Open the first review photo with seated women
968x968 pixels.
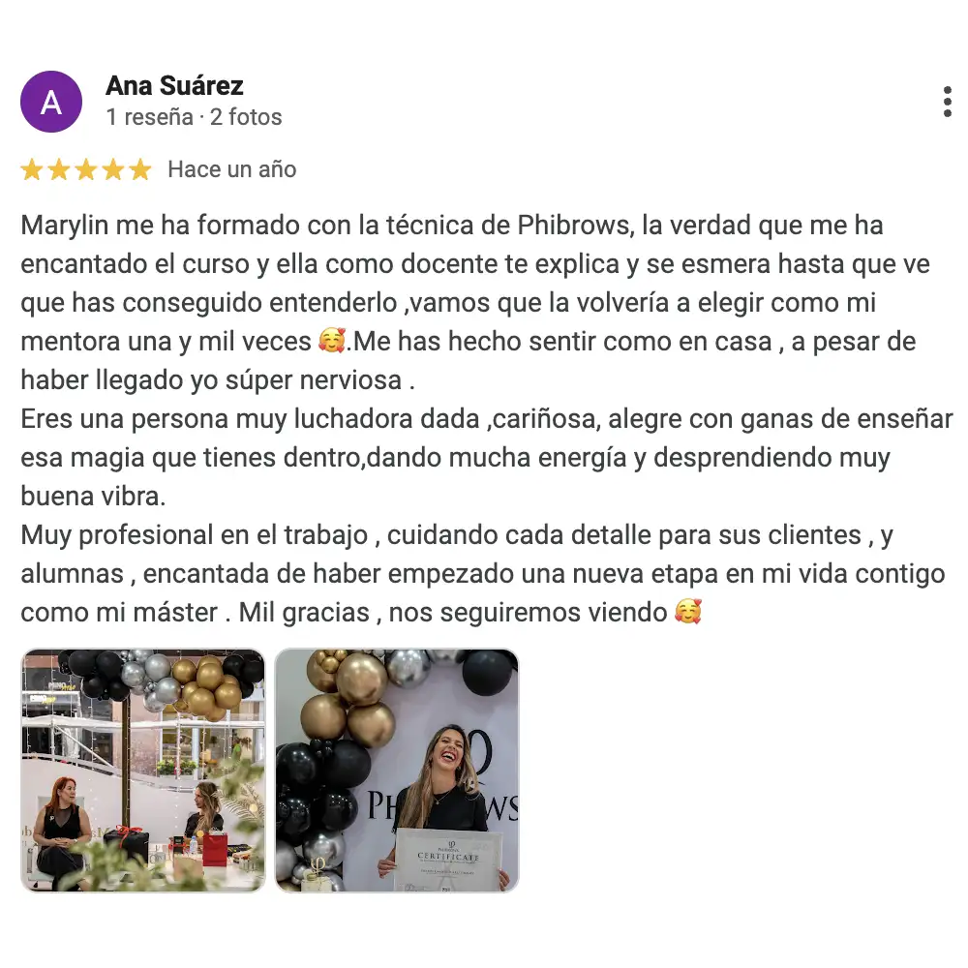143,770
